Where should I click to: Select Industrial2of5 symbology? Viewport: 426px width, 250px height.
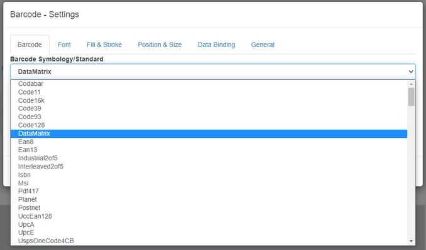tap(209, 158)
